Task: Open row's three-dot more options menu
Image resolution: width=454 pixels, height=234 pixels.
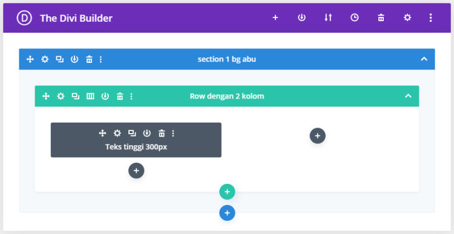Action: [x=131, y=96]
